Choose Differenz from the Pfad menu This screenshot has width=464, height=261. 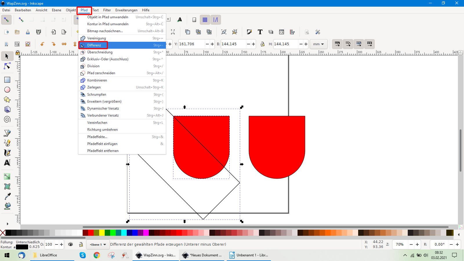94,45
